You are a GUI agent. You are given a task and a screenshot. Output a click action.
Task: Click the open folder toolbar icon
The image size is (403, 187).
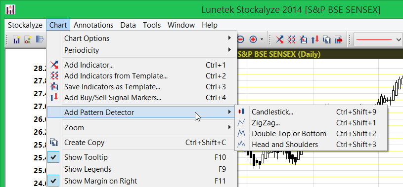coord(40,39)
